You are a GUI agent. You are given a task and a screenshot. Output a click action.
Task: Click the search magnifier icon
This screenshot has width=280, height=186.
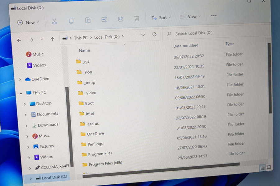pos(169,34)
